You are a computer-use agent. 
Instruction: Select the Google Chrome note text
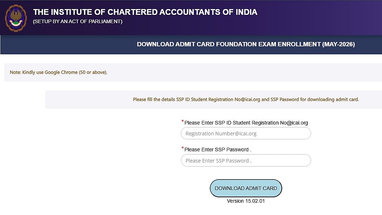[x=59, y=72]
